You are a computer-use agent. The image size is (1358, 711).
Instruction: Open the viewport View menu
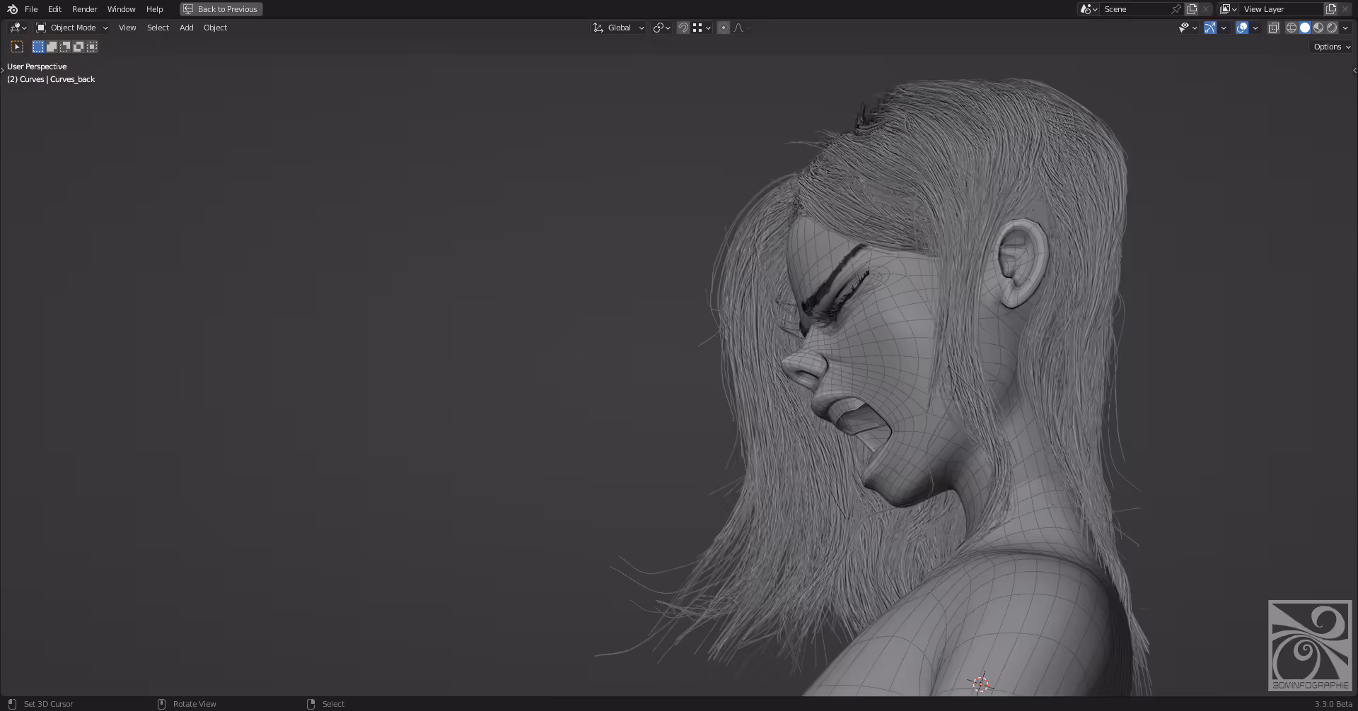(x=127, y=28)
